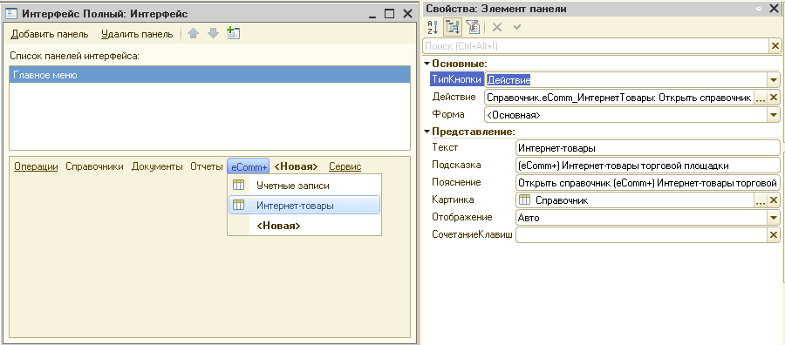Click the Подсказка input field
The image size is (785, 345).
pyautogui.click(x=647, y=165)
